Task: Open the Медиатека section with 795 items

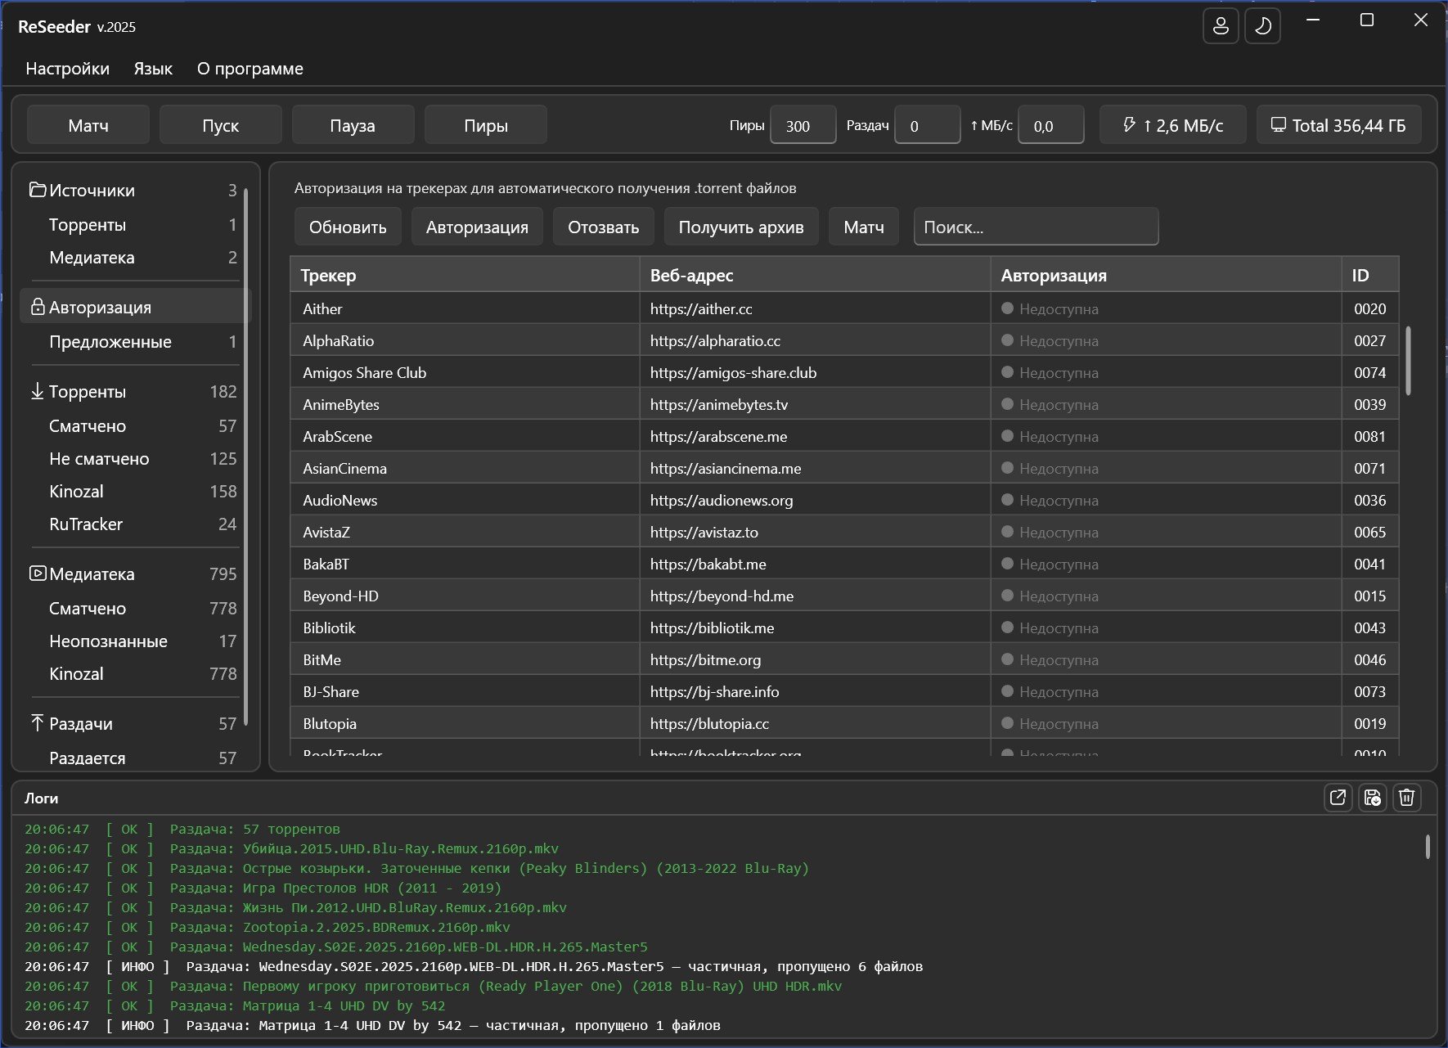Action: pos(92,574)
